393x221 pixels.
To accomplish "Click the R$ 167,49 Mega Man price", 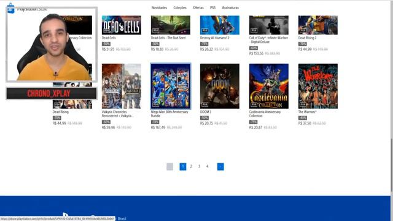I will pyautogui.click(x=158, y=127).
